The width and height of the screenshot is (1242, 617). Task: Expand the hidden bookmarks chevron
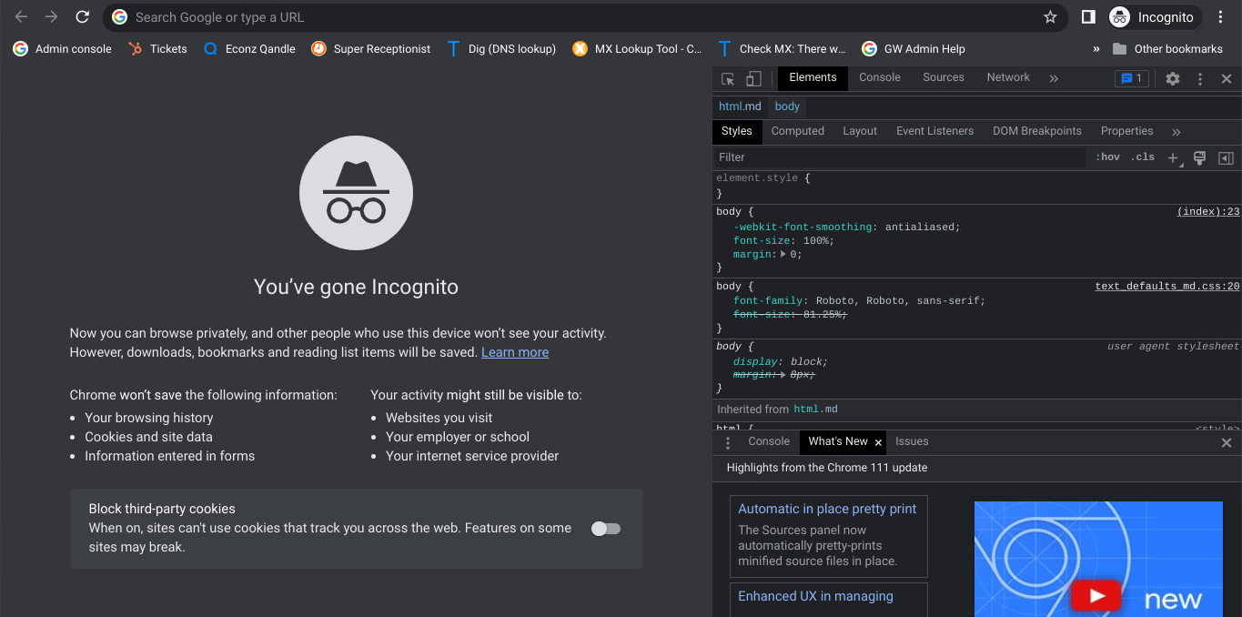point(1096,49)
